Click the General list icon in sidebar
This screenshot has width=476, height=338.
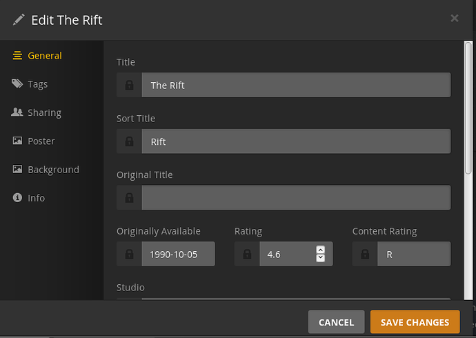pos(17,56)
